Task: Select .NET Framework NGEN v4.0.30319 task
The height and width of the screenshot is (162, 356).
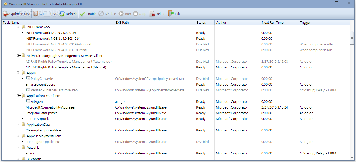Action: [x=51, y=33]
